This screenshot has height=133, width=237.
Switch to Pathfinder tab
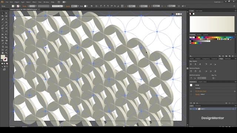pyautogui.click(x=228, y=59)
